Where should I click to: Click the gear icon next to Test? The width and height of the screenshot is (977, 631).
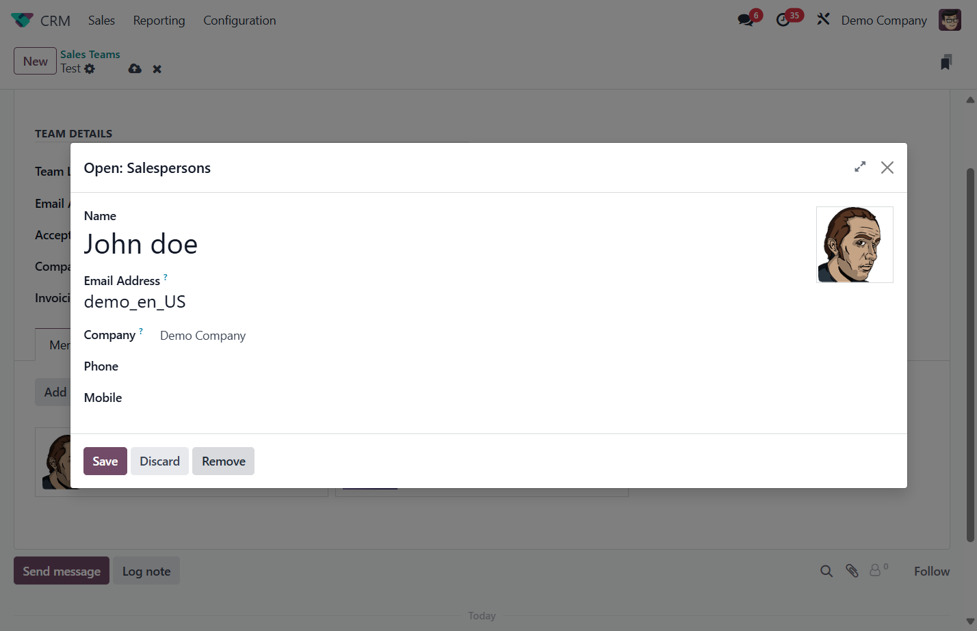point(90,69)
